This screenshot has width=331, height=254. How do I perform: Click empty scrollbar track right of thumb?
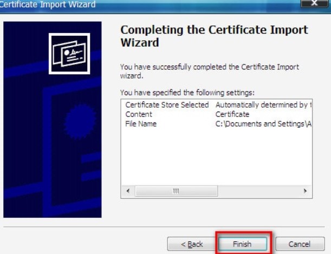[258, 191]
